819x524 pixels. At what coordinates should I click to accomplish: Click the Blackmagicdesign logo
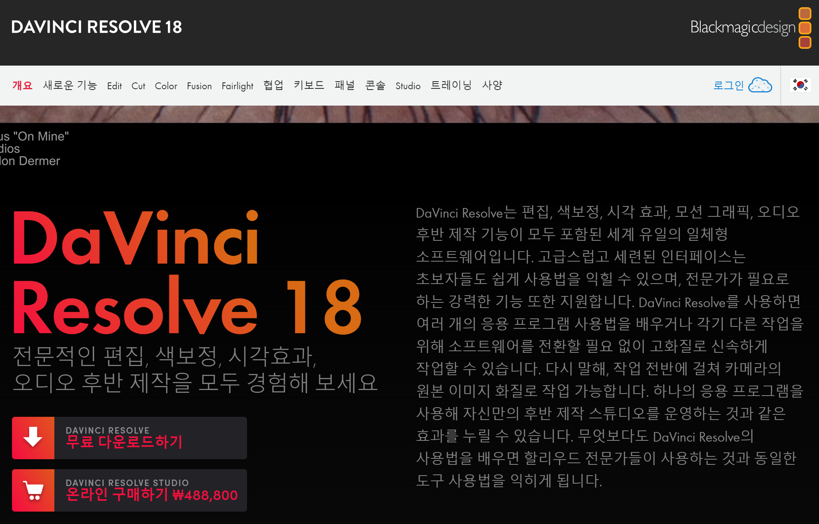(751, 28)
